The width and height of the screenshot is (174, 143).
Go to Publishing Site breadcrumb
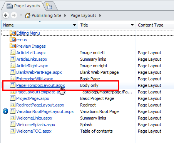tap(46, 15)
